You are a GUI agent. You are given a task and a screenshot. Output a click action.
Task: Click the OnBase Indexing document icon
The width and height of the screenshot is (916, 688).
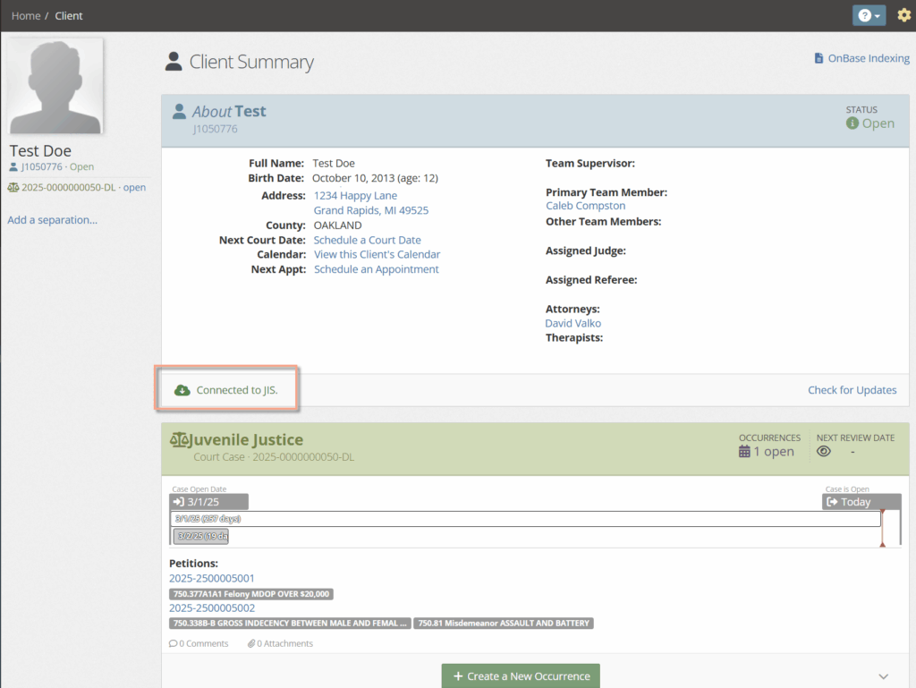pyautogui.click(x=818, y=58)
